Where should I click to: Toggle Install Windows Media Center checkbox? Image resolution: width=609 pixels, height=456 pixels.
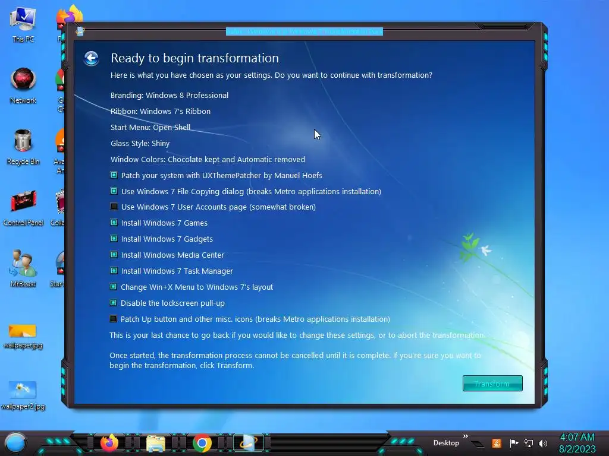click(114, 255)
